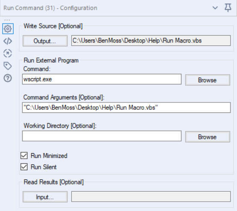The width and height of the screenshot is (237, 211).
Task: Click the Command field containing wscript.exe
Action: click(x=102, y=79)
